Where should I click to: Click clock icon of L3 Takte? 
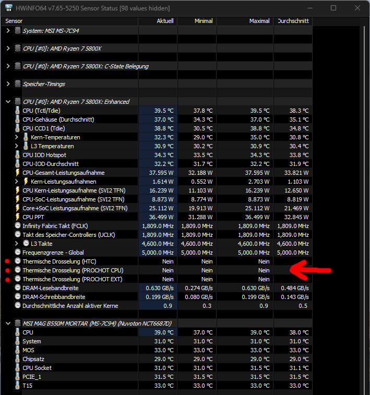(x=26, y=243)
